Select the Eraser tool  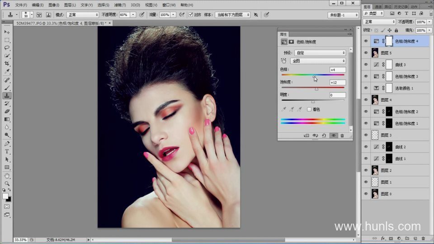click(7, 111)
